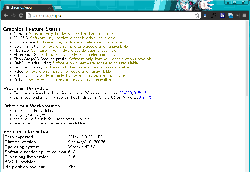The width and height of the screenshot is (250, 172).
Task: Click the f? font extension icon
Action: pos(214,15)
